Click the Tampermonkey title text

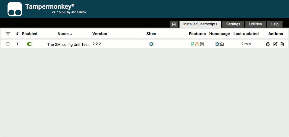[x=50, y=6]
